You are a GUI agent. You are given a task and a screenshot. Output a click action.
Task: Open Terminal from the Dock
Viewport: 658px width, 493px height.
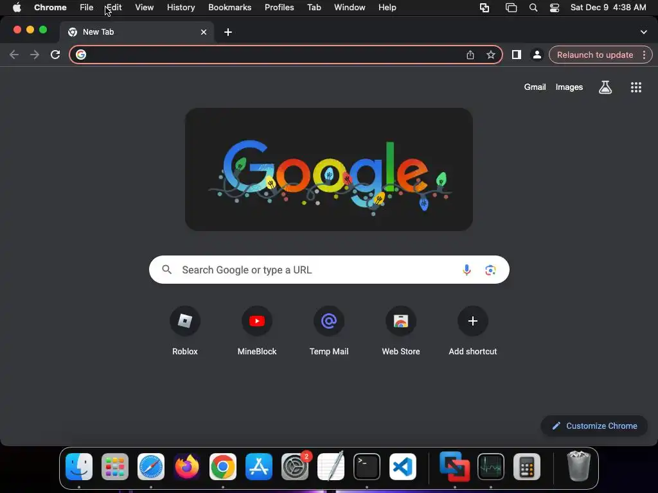pos(367,467)
